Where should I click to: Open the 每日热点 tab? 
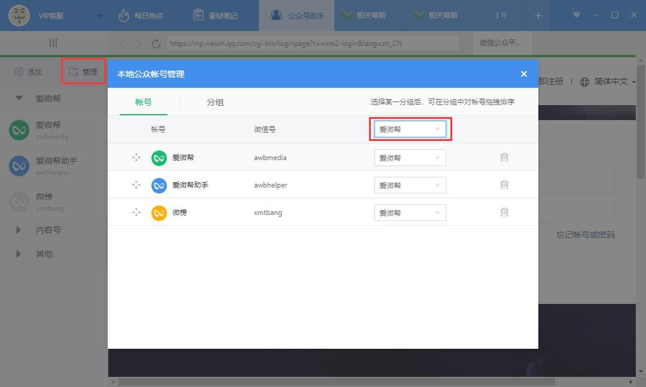(x=141, y=16)
